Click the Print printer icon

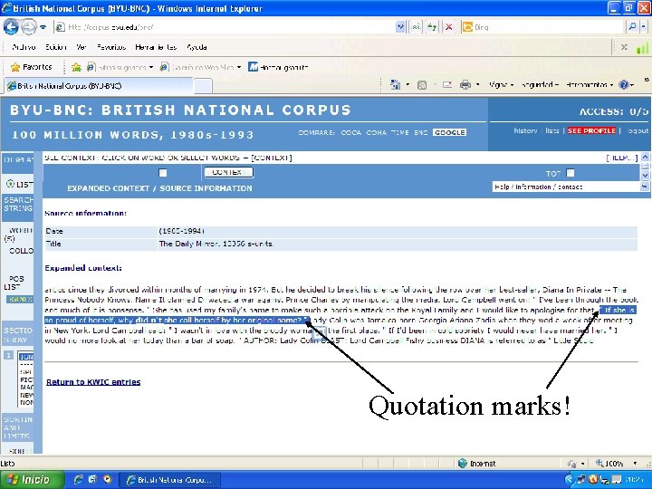pos(465,85)
